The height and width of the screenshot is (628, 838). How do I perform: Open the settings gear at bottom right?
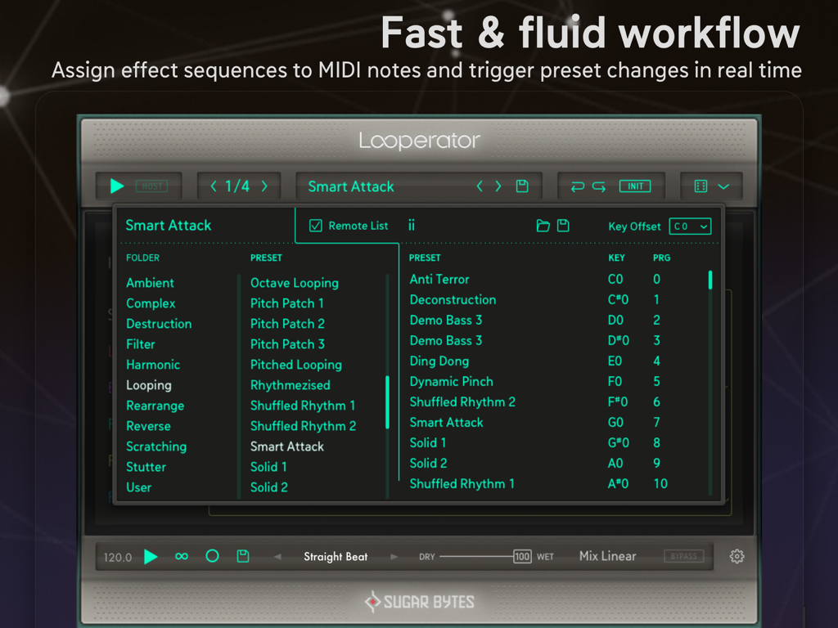click(x=736, y=554)
